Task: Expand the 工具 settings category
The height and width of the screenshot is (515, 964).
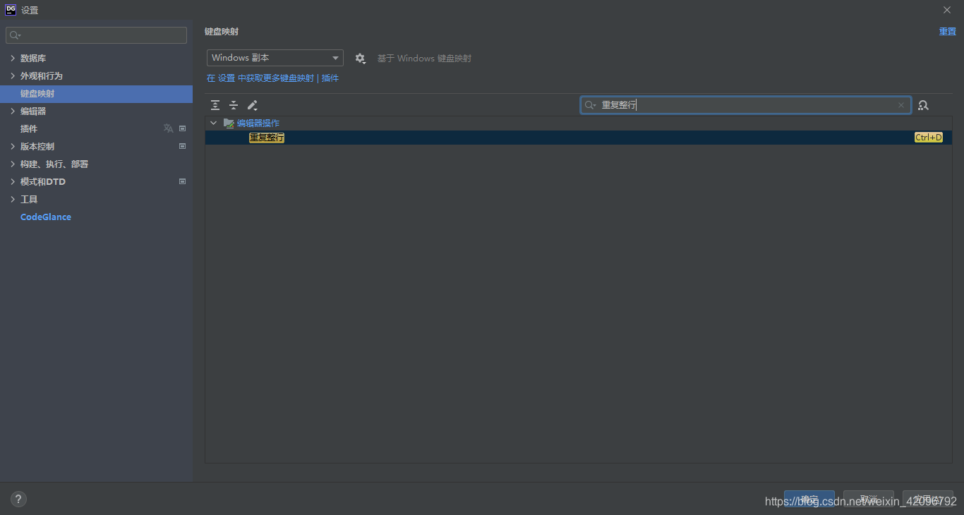Action: click(x=13, y=199)
